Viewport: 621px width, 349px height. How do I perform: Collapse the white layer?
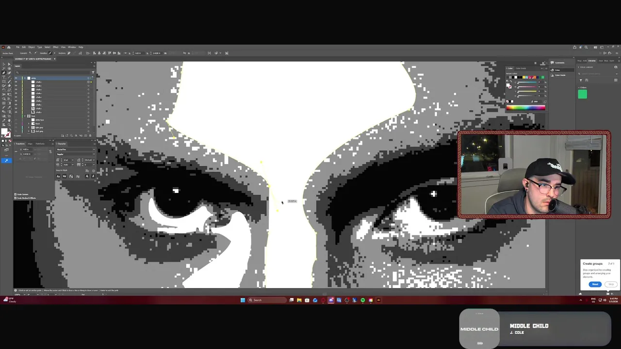point(25,78)
